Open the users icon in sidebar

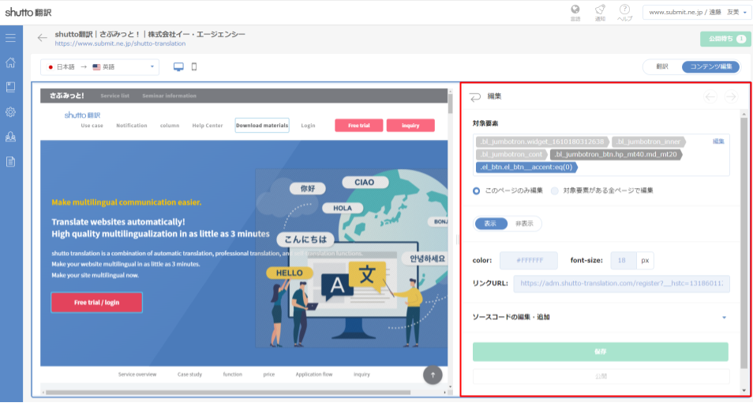point(10,137)
